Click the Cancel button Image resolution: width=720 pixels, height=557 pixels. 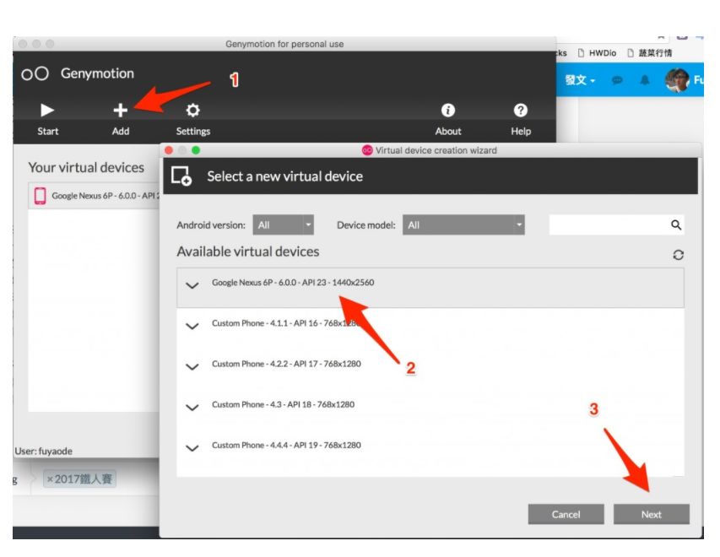pyautogui.click(x=566, y=514)
